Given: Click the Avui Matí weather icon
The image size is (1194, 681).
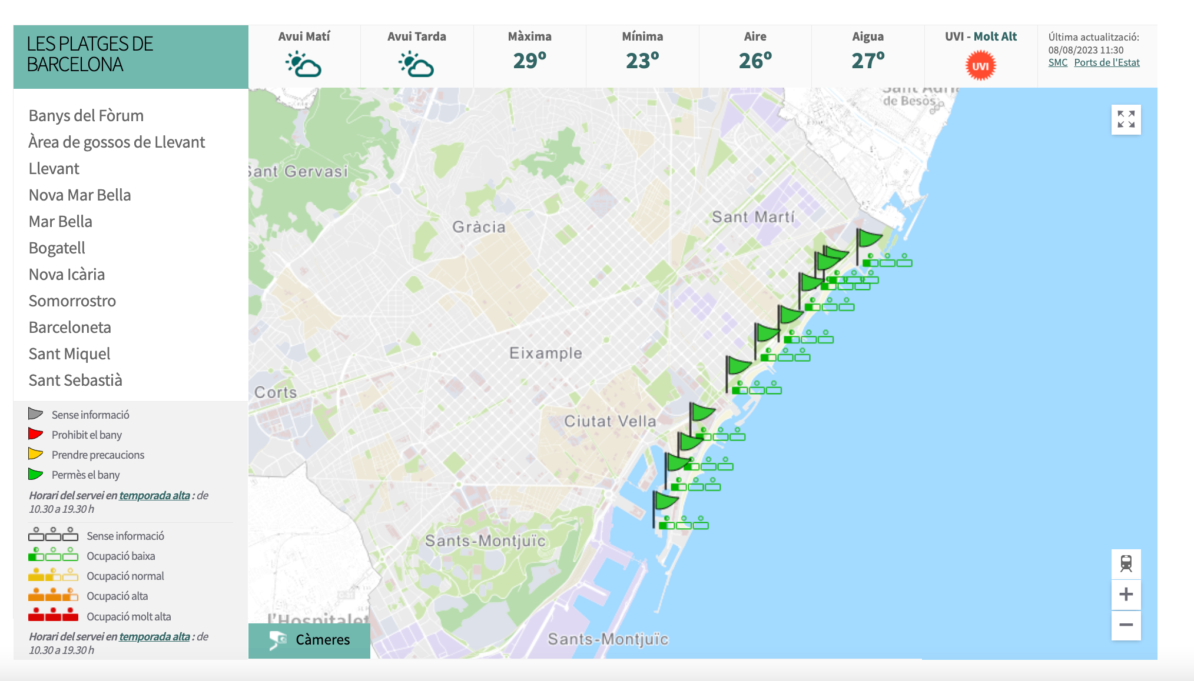Looking at the screenshot, I should (304, 64).
